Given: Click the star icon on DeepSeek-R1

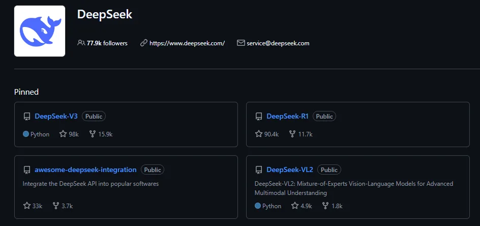Looking at the screenshot, I should point(259,134).
